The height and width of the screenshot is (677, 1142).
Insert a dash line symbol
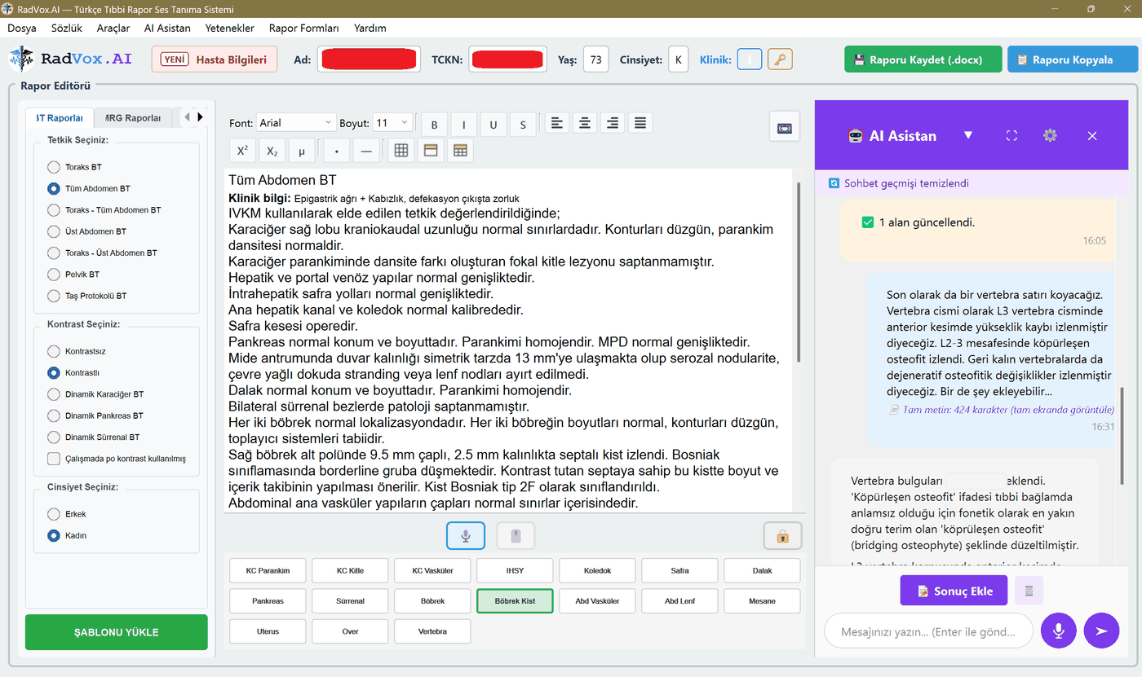[x=365, y=151]
